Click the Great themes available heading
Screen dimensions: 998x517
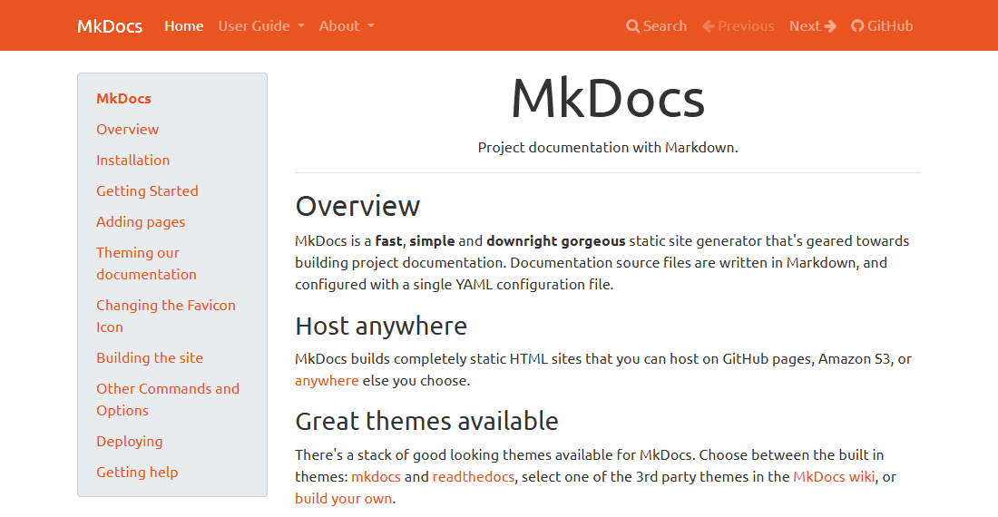(427, 421)
